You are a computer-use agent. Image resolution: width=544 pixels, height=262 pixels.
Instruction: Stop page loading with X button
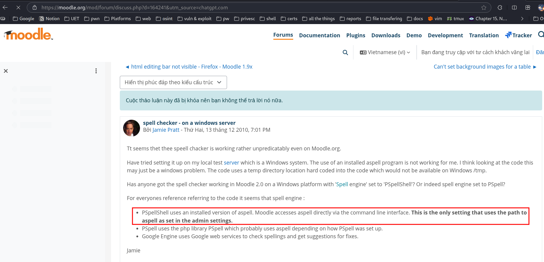pyautogui.click(x=18, y=8)
